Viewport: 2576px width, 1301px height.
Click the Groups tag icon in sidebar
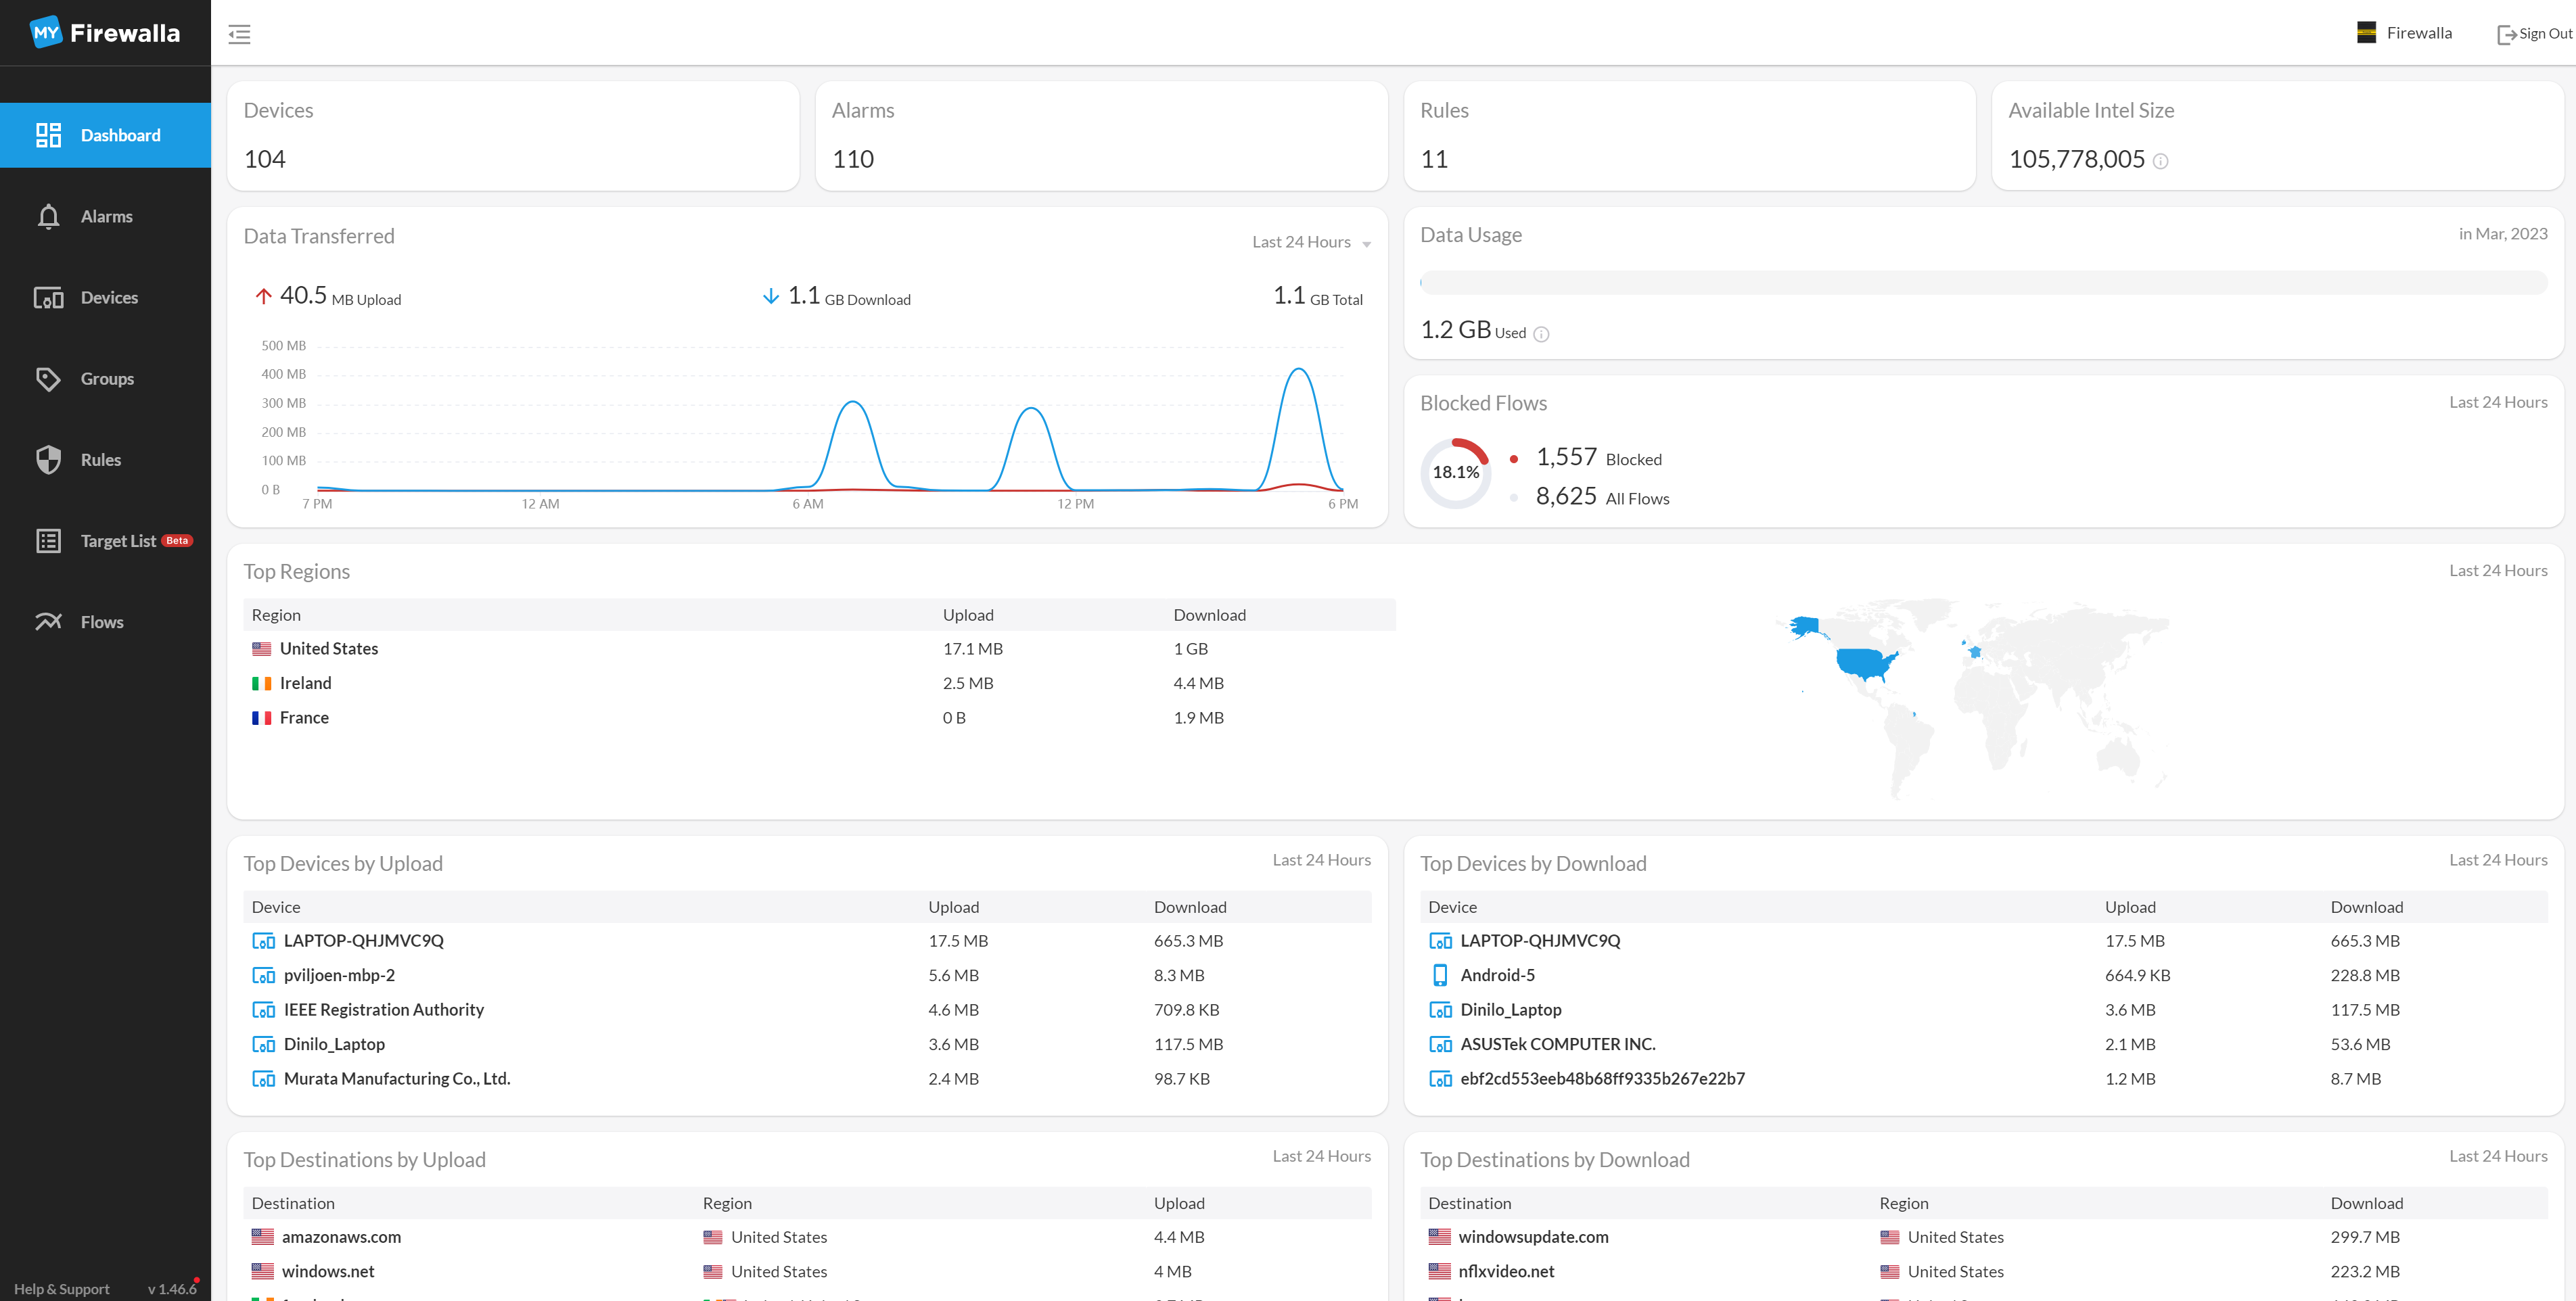pos(48,379)
